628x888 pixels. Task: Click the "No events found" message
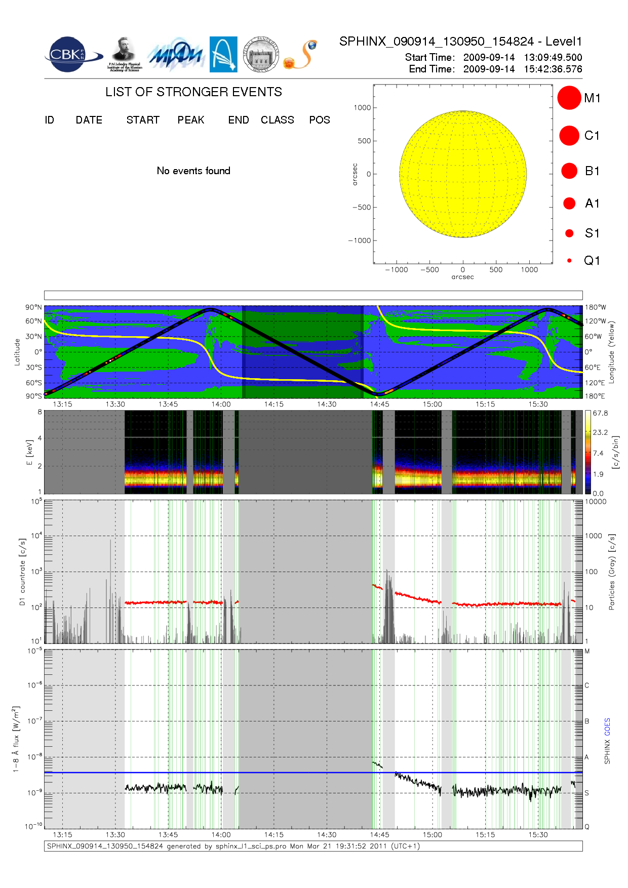pos(193,171)
